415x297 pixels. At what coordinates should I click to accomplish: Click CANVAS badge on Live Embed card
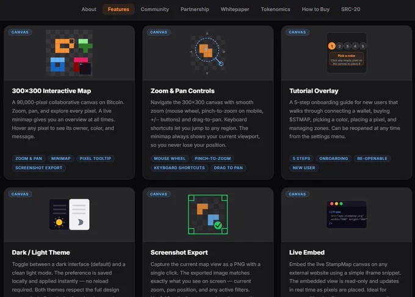point(297,194)
